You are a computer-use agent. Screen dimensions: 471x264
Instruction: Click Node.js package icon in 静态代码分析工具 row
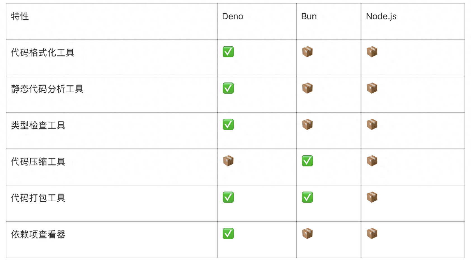(372, 88)
